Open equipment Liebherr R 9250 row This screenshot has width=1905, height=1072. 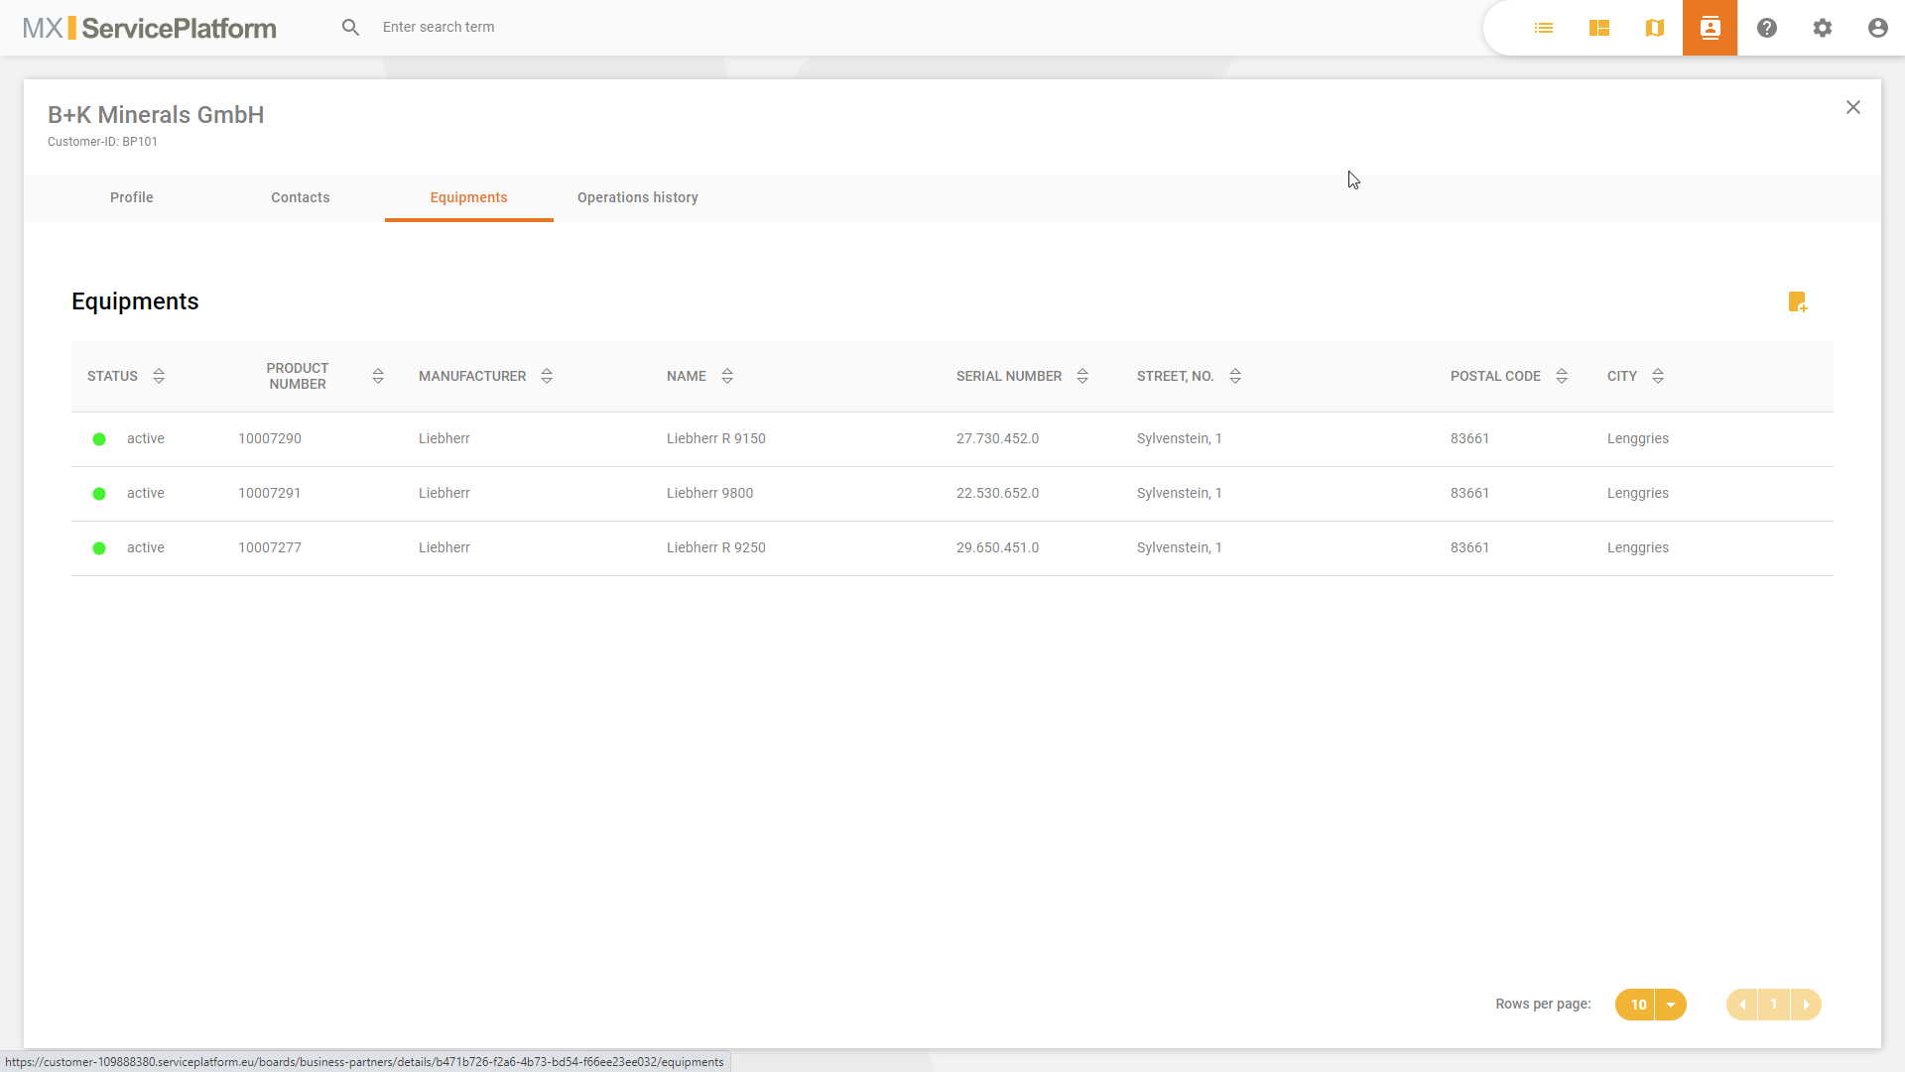click(x=952, y=548)
